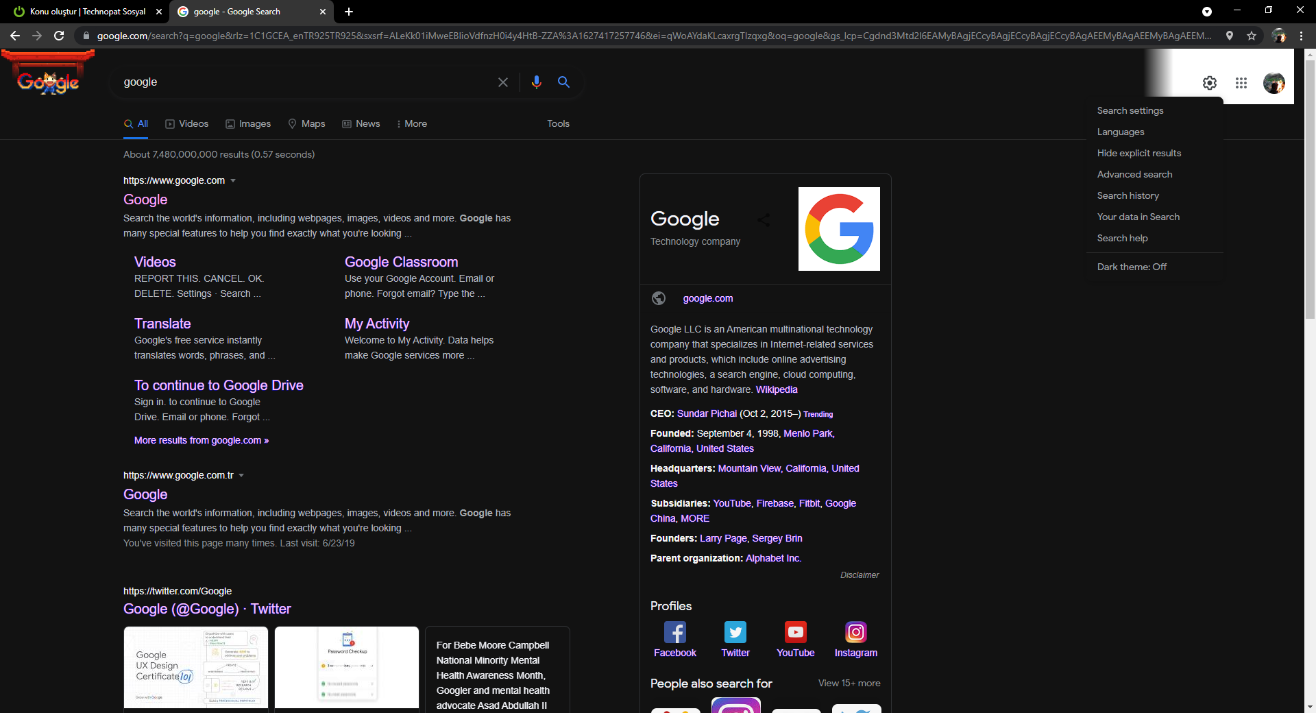Click Chrome tab search dropdown button
The height and width of the screenshot is (713, 1316).
[x=1207, y=12]
